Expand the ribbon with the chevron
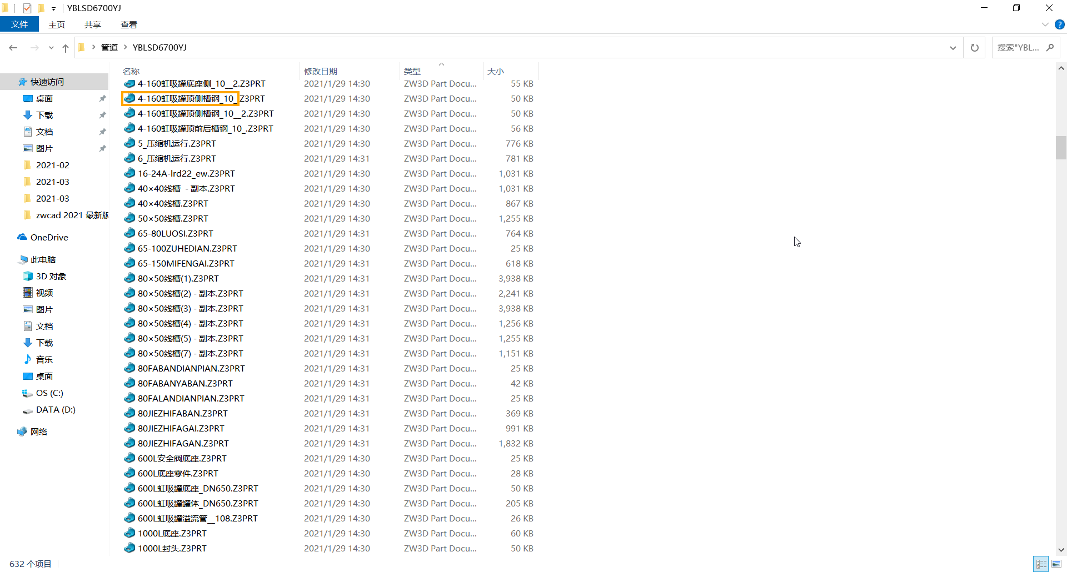 [x=1045, y=24]
